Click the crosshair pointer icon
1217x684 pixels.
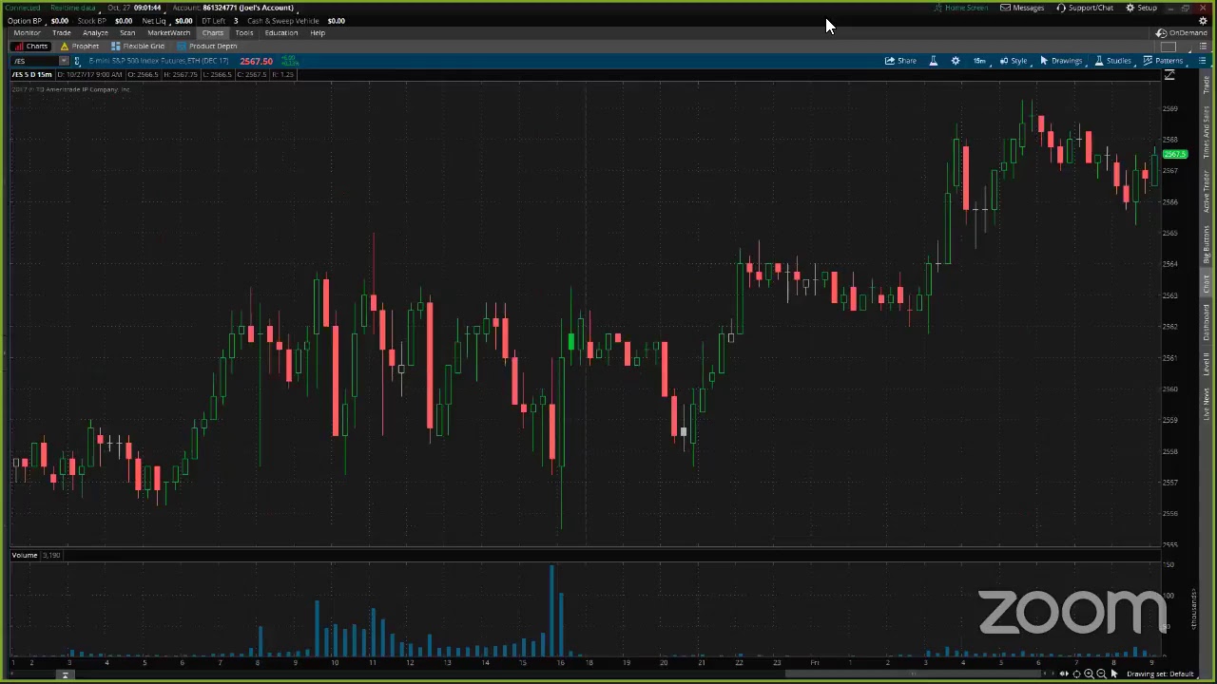[1076, 674]
